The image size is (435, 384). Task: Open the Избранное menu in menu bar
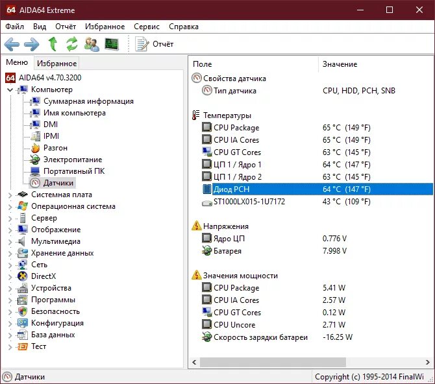click(x=105, y=27)
